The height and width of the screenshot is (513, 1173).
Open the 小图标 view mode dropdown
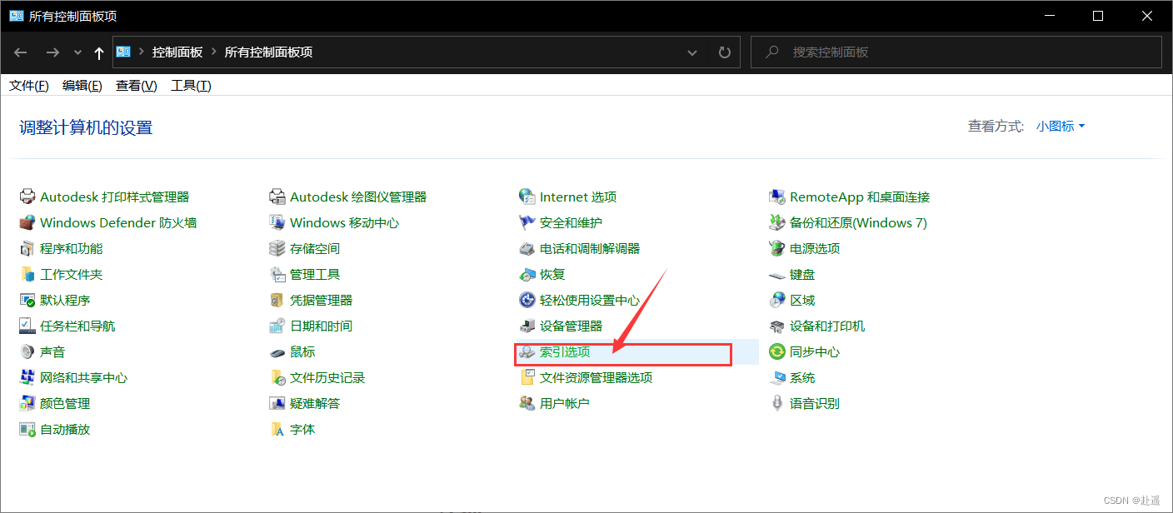pyautogui.click(x=1061, y=127)
